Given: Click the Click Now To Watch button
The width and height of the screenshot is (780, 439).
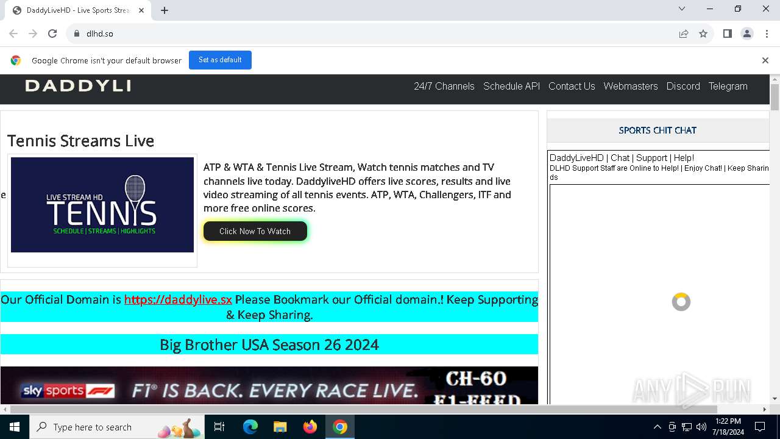Looking at the screenshot, I should tap(255, 231).
